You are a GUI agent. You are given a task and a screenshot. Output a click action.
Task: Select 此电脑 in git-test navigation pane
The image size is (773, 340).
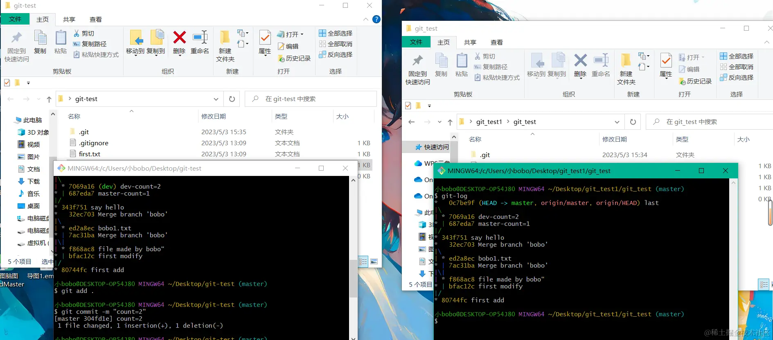point(29,120)
